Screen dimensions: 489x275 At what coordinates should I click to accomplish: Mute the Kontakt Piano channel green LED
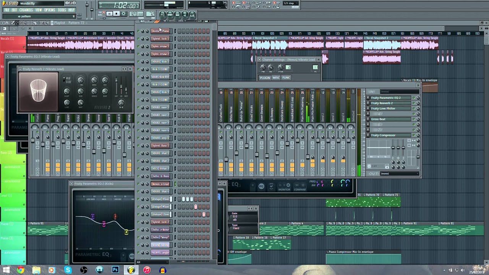(x=138, y=31)
